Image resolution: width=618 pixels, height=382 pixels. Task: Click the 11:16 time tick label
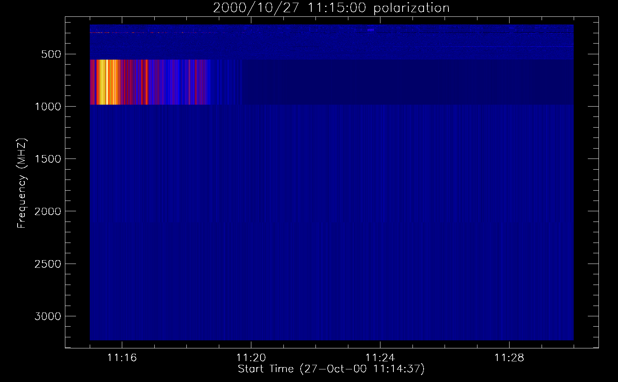122,358
